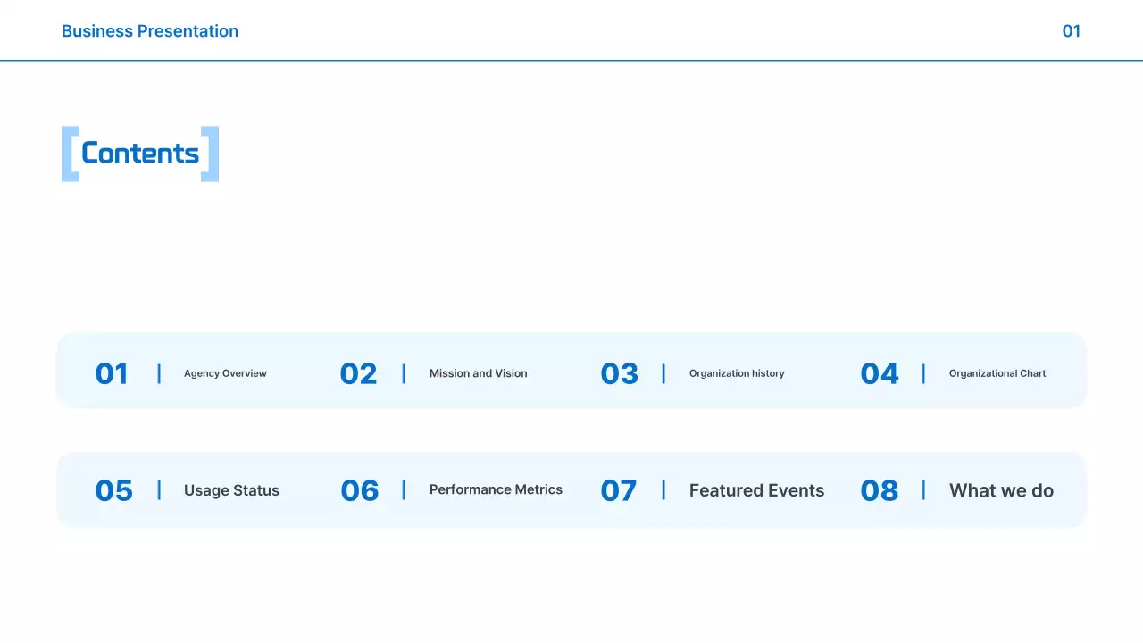
Task: Click the divider bar after number 08
Action: 922,490
